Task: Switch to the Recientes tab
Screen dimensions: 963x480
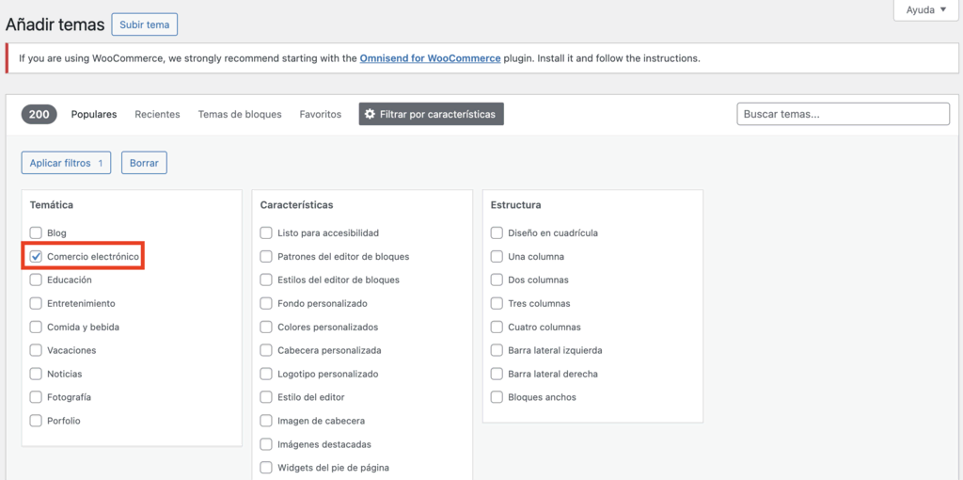Action: click(x=157, y=115)
